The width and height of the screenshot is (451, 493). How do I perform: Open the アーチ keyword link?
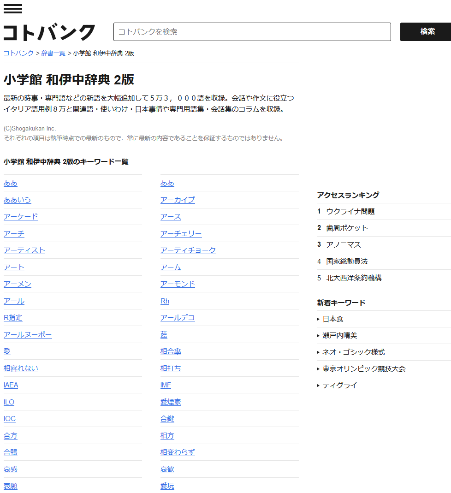14,234
